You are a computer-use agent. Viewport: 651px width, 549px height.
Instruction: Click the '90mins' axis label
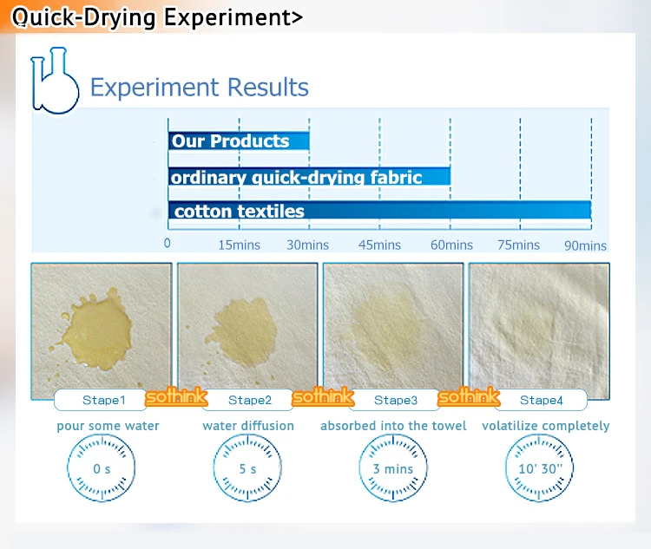pos(585,245)
